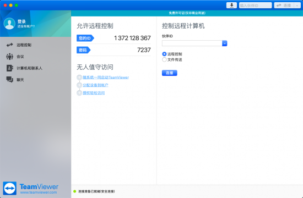Open the www.teamviewer.com link
303x198 pixels.
coord(39,193)
